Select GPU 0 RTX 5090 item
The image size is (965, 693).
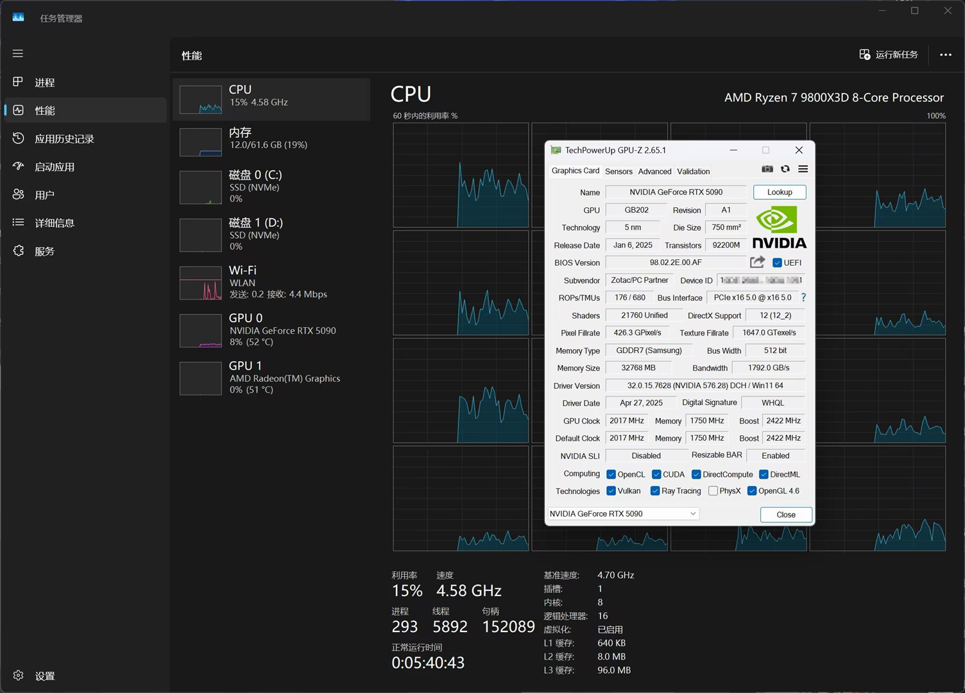[x=271, y=330]
